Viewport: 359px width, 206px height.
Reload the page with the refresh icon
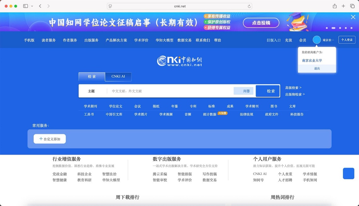[x=249, y=6]
